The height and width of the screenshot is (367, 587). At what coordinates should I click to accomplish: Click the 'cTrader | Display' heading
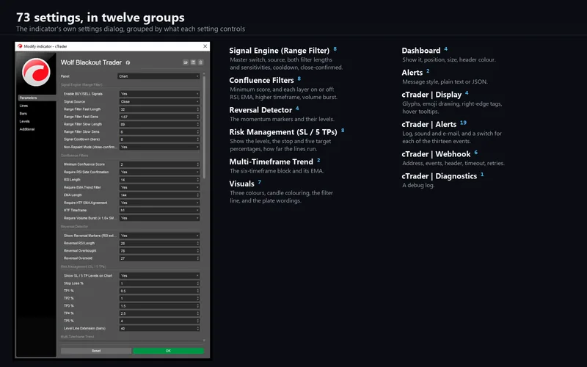(431, 95)
